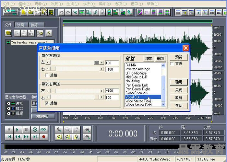Click the Play transport button
227x162 pixels.
pos(18,130)
